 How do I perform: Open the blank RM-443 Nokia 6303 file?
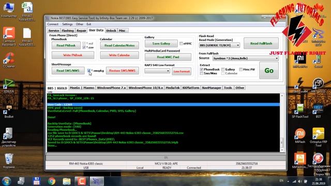point(27,37)
